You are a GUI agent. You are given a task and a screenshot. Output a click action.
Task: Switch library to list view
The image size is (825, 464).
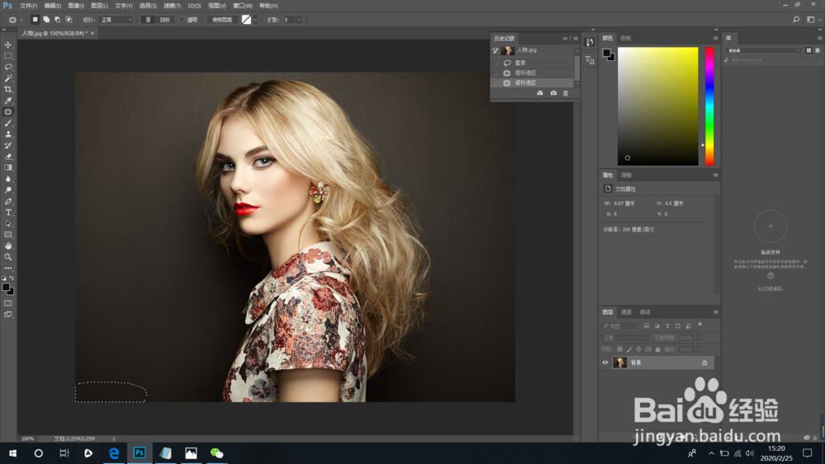(817, 50)
